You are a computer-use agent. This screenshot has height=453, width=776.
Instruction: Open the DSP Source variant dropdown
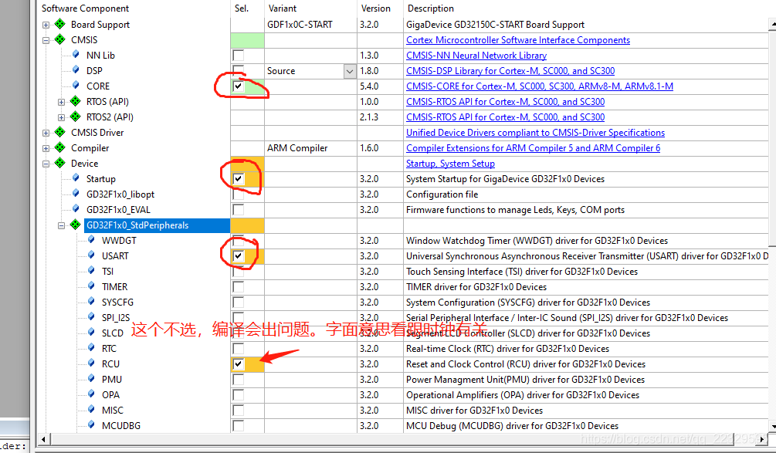click(350, 71)
